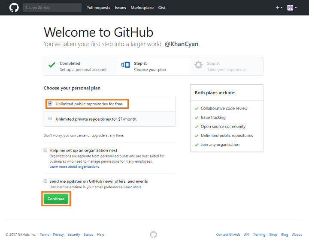The height and width of the screenshot is (241, 309).
Task: Open the Shop footer link
Action: 273,235
